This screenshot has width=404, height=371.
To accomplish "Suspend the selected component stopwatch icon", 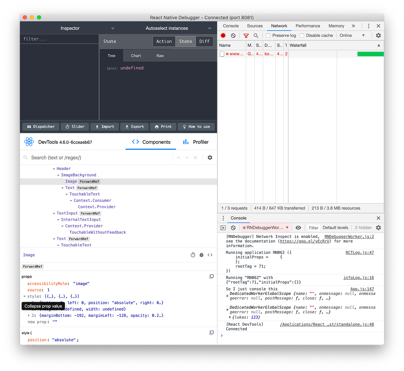I will 193,255.
